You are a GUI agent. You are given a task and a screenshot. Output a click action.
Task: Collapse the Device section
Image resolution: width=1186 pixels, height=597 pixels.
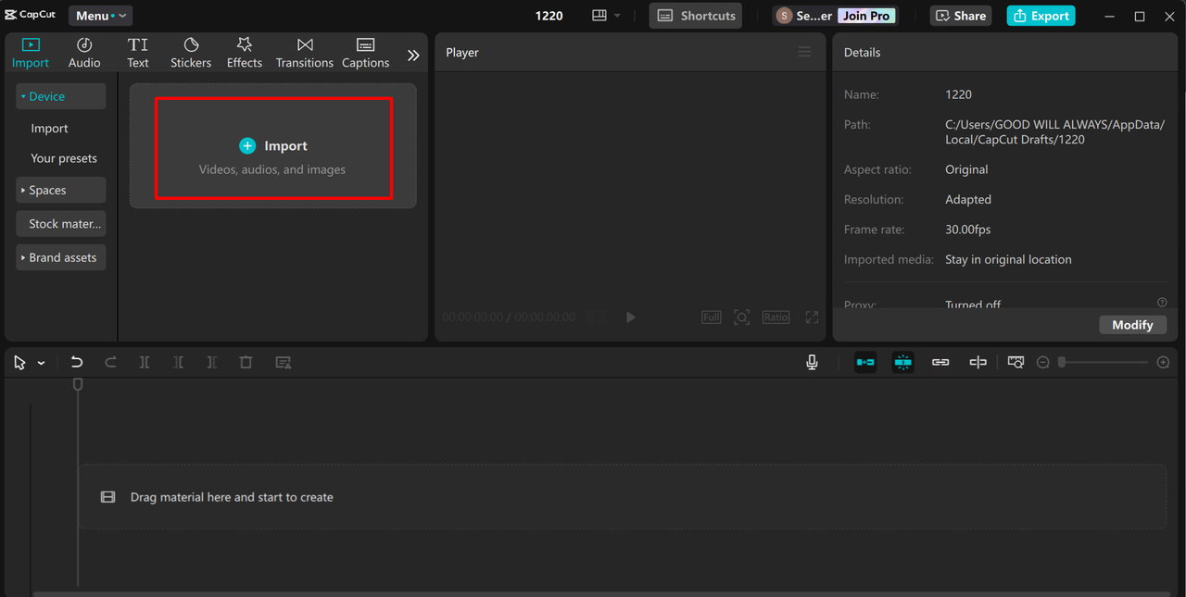pos(61,96)
